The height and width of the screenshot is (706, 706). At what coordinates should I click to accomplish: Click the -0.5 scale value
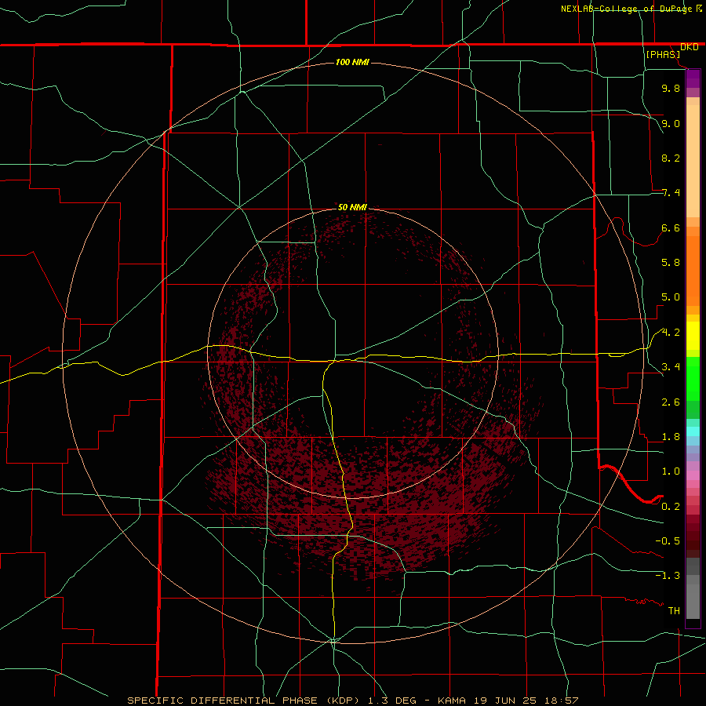pos(668,541)
